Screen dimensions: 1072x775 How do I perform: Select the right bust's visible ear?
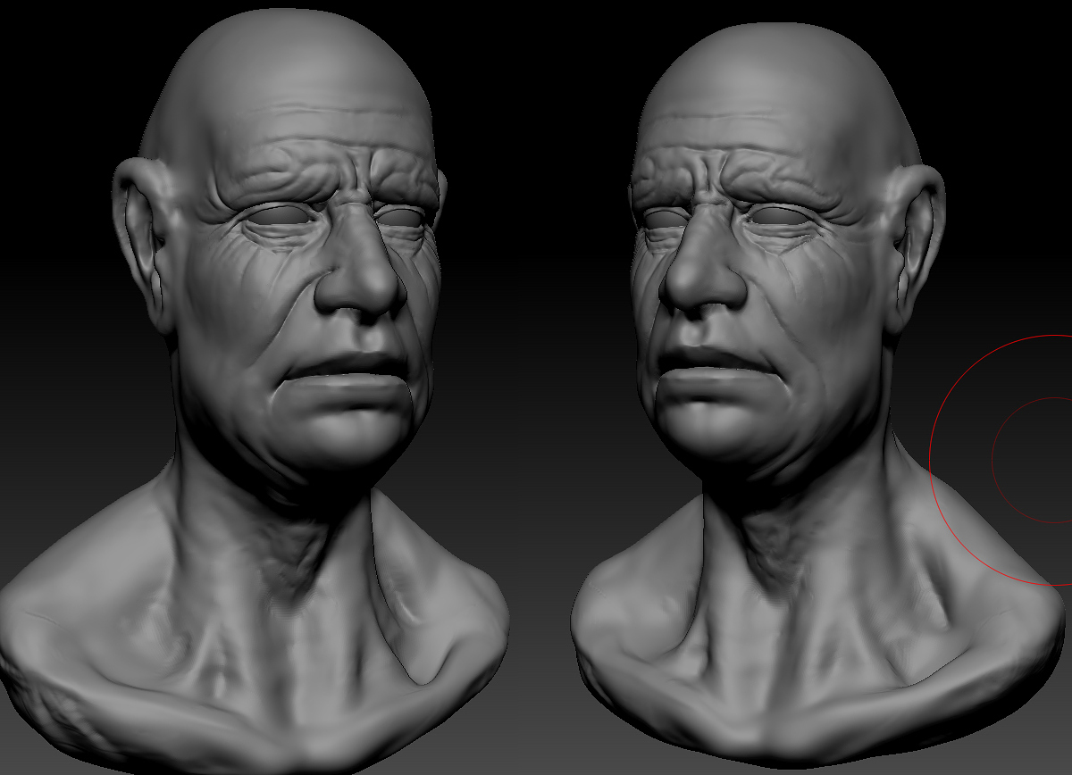point(914,248)
